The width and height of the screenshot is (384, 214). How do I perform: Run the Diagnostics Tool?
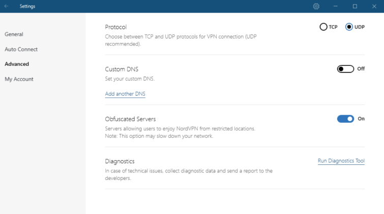click(x=341, y=161)
